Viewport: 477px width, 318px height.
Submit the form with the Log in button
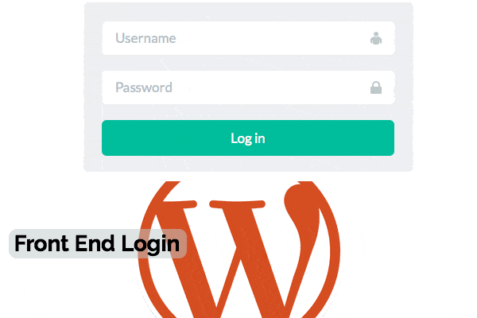pyautogui.click(x=248, y=138)
